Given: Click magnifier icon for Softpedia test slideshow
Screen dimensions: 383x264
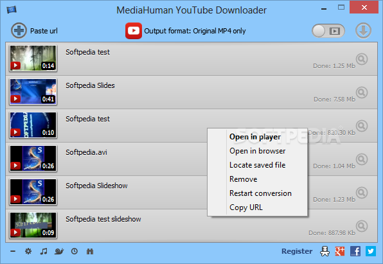Looking at the screenshot, I should coord(362,226).
